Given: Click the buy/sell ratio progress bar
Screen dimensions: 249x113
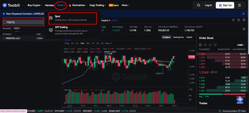Looking at the screenshot, I should [222, 94].
